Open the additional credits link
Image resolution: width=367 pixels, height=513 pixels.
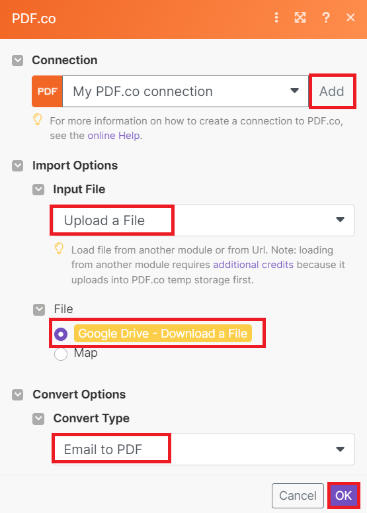tap(253, 264)
